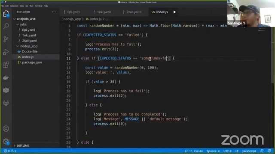Click the unsaved dot on index.js tab

pos(174,12)
